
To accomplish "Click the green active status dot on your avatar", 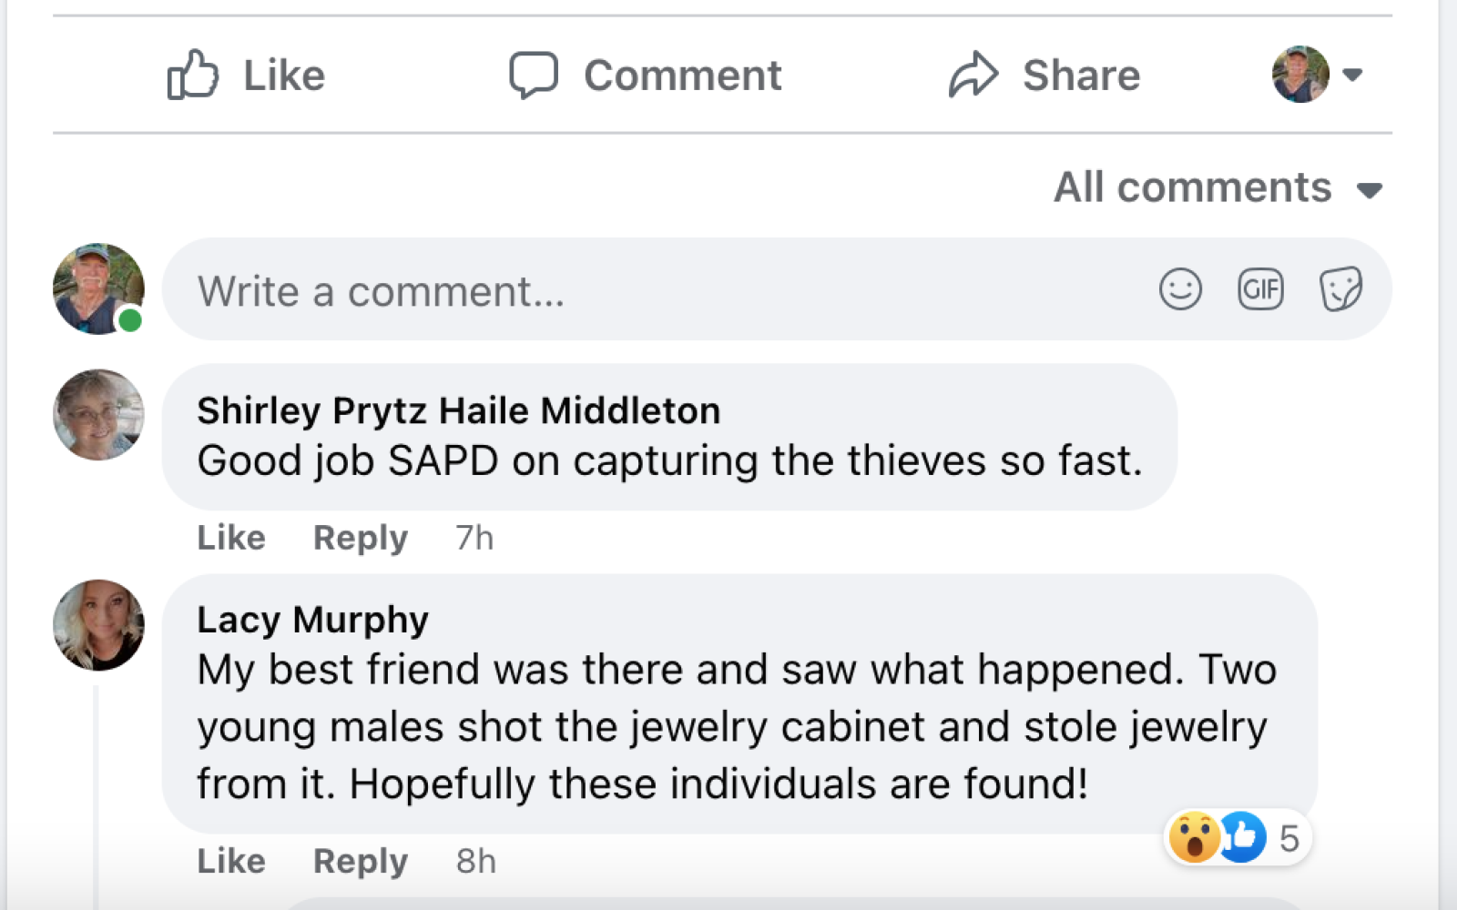I will (x=128, y=319).
